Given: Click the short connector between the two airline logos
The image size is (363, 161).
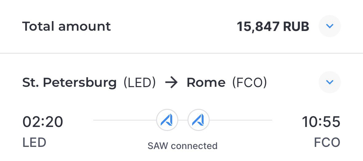Looking at the screenshot, I should point(183,120).
